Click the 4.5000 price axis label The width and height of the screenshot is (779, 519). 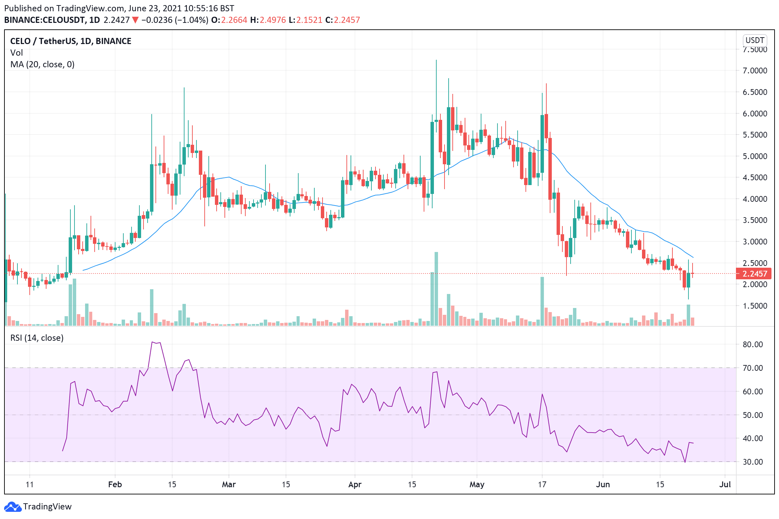point(755,178)
